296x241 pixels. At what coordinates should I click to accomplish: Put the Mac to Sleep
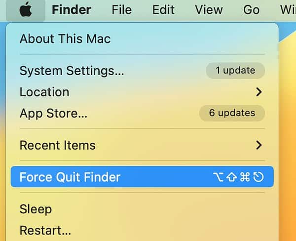tap(36, 209)
